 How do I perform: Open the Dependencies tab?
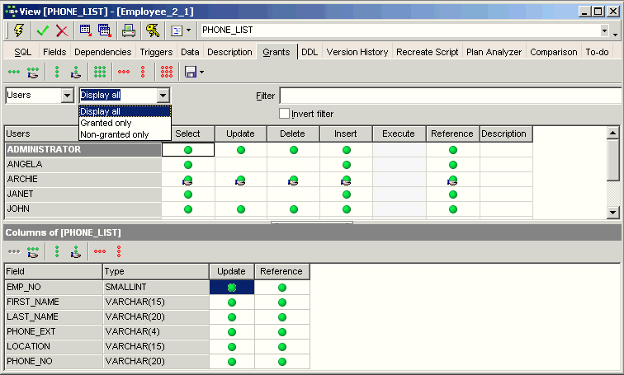point(102,52)
